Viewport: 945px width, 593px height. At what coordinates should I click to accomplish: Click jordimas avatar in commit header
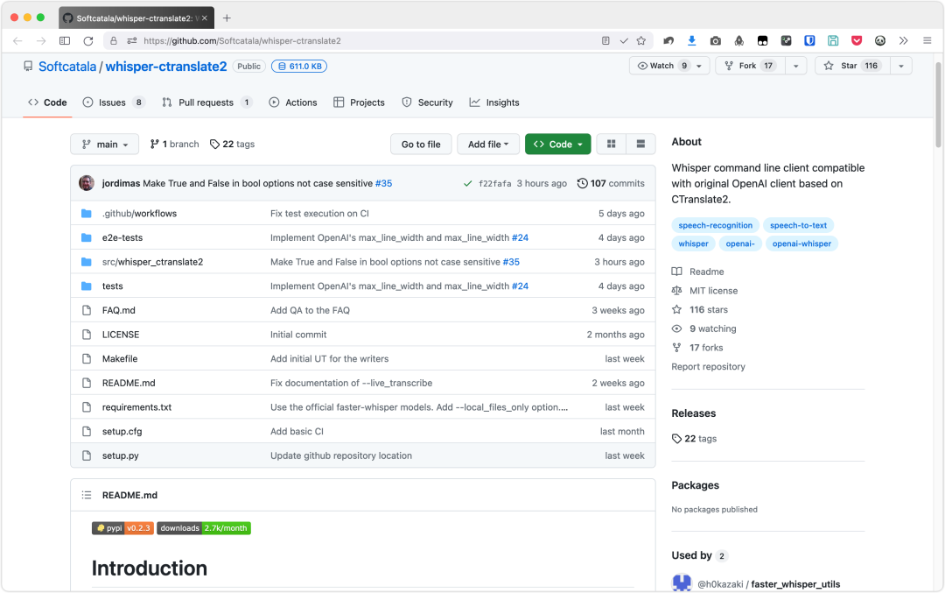tap(87, 183)
